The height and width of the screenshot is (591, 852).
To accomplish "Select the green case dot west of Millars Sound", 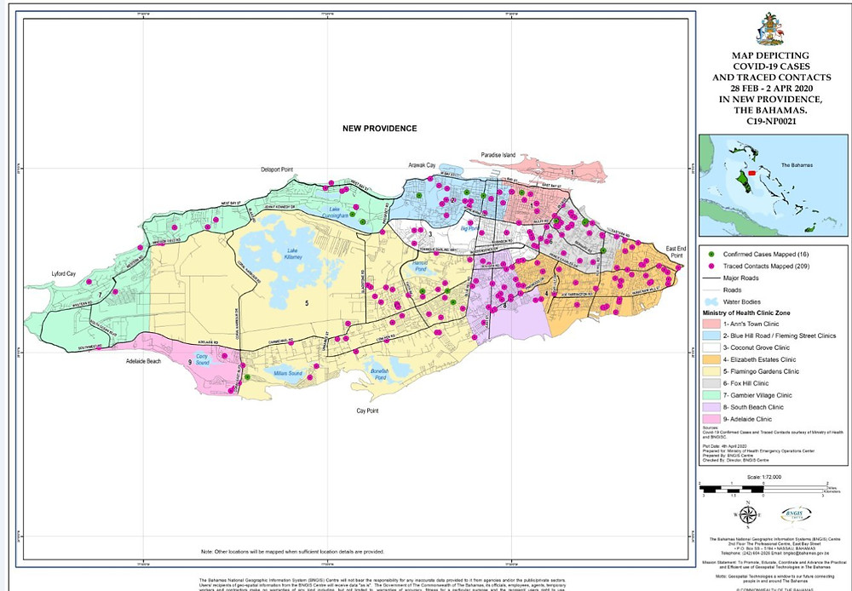I will 247,376.
